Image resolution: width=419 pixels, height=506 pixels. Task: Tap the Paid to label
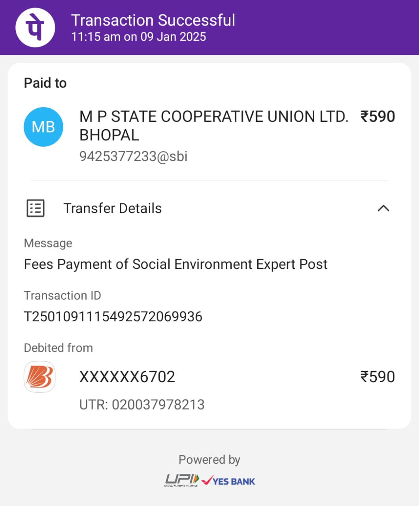click(45, 83)
